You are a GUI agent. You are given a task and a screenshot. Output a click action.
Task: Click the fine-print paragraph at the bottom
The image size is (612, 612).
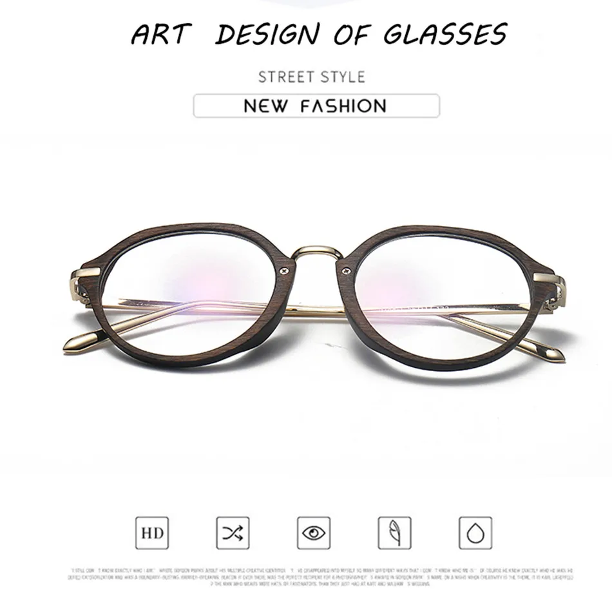(320, 577)
